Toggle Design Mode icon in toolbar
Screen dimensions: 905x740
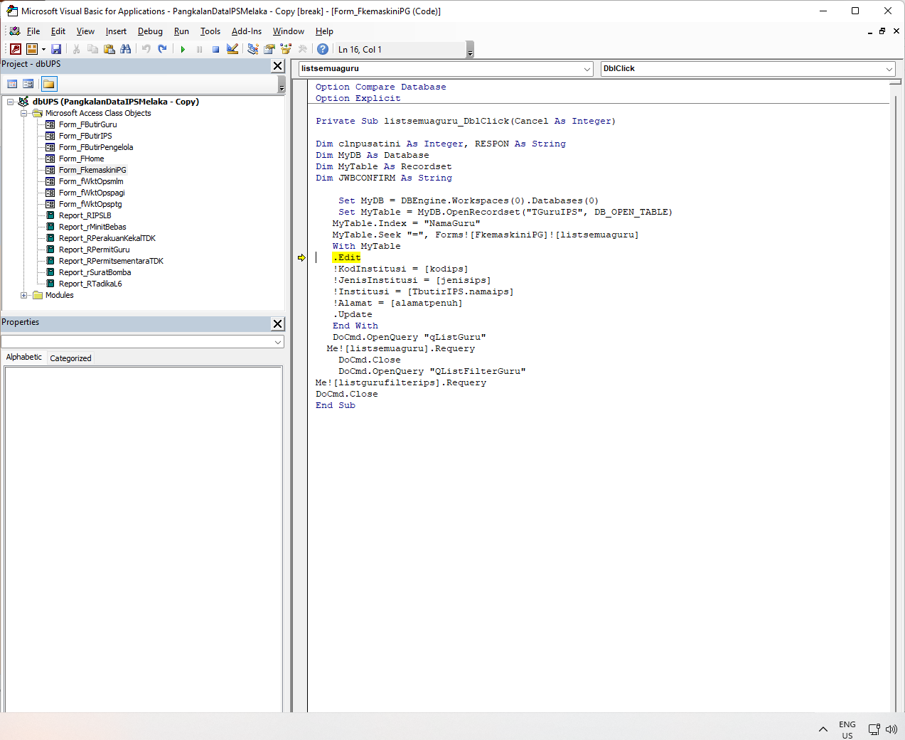pyautogui.click(x=232, y=49)
